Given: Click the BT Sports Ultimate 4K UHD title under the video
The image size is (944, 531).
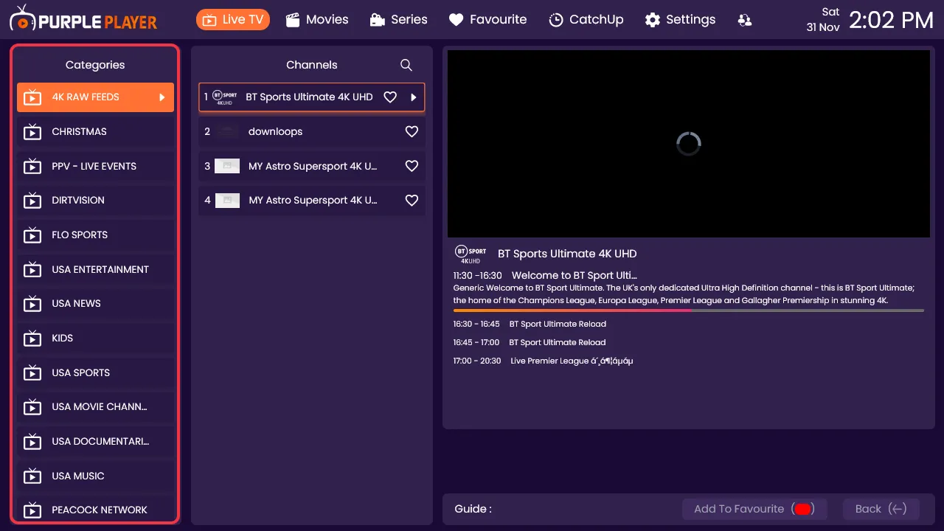Looking at the screenshot, I should [x=567, y=254].
